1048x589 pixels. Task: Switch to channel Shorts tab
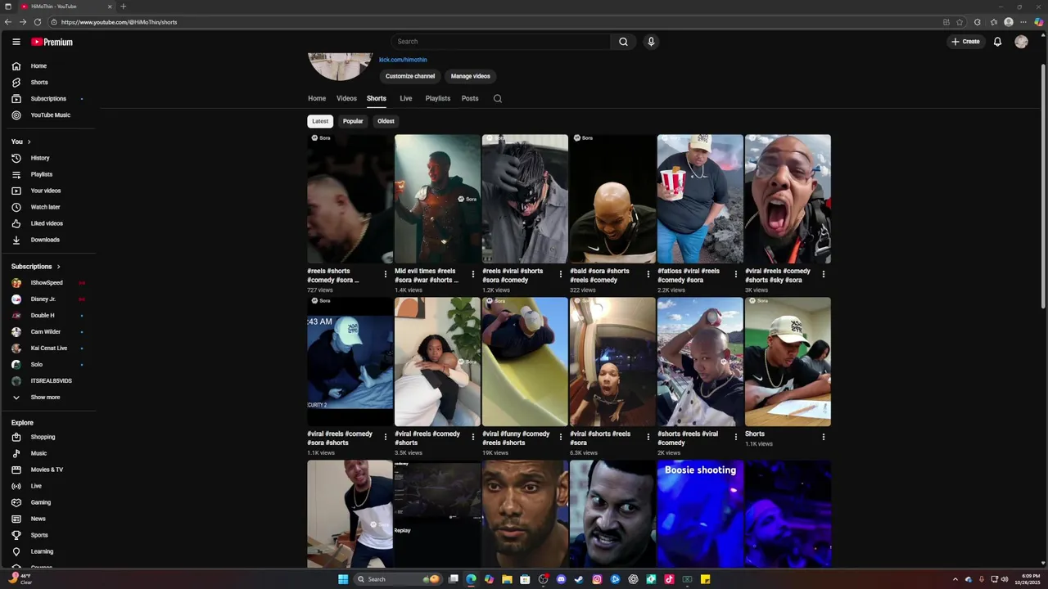point(377,98)
